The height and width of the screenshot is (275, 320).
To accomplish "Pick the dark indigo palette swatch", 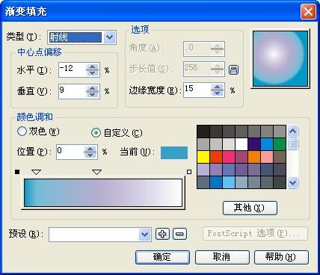I will coord(254,144).
